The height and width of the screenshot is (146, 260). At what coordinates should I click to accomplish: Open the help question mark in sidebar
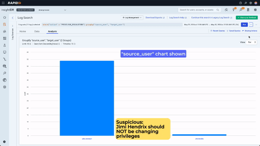click(4, 142)
